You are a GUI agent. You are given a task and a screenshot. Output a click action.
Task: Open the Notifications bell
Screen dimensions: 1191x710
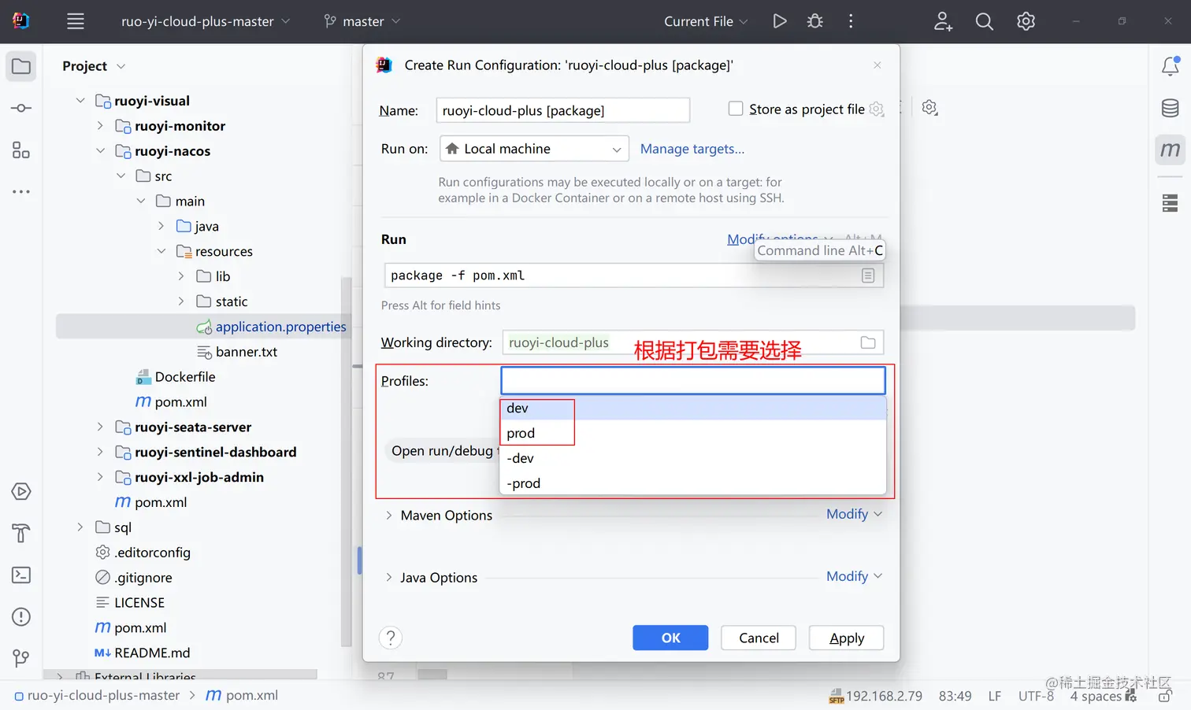click(x=1171, y=66)
